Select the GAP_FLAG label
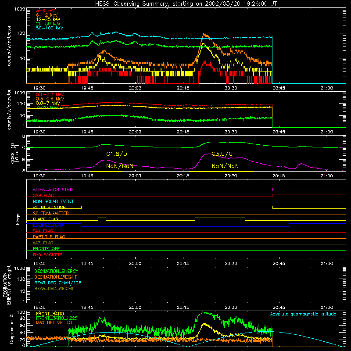351x351 pixels. coord(43,195)
